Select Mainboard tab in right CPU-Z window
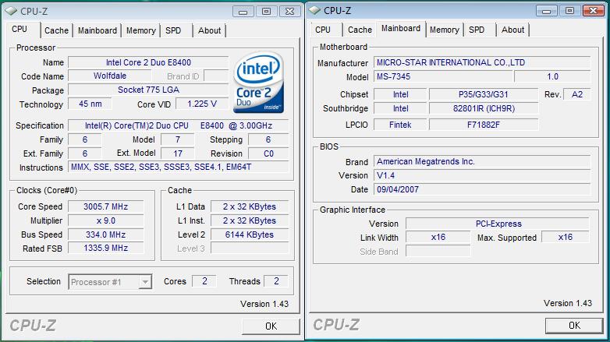610x342 pixels. coord(401,28)
